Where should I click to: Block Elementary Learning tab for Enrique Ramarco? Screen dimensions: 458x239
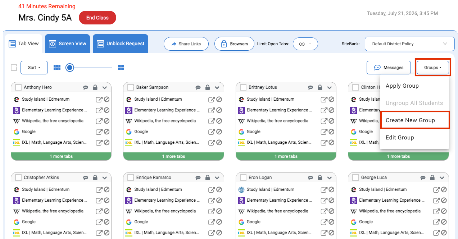pyautogui.click(x=219, y=201)
